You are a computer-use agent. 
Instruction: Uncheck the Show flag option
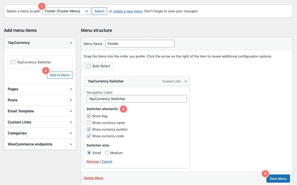pos(89,116)
